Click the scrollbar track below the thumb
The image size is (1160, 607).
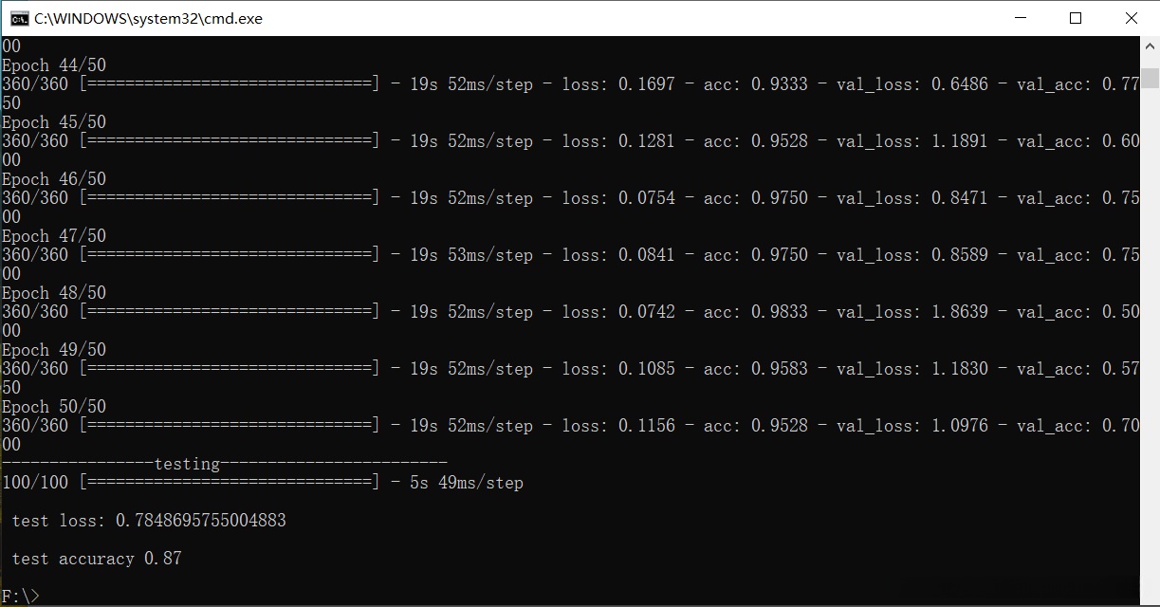(1150, 332)
